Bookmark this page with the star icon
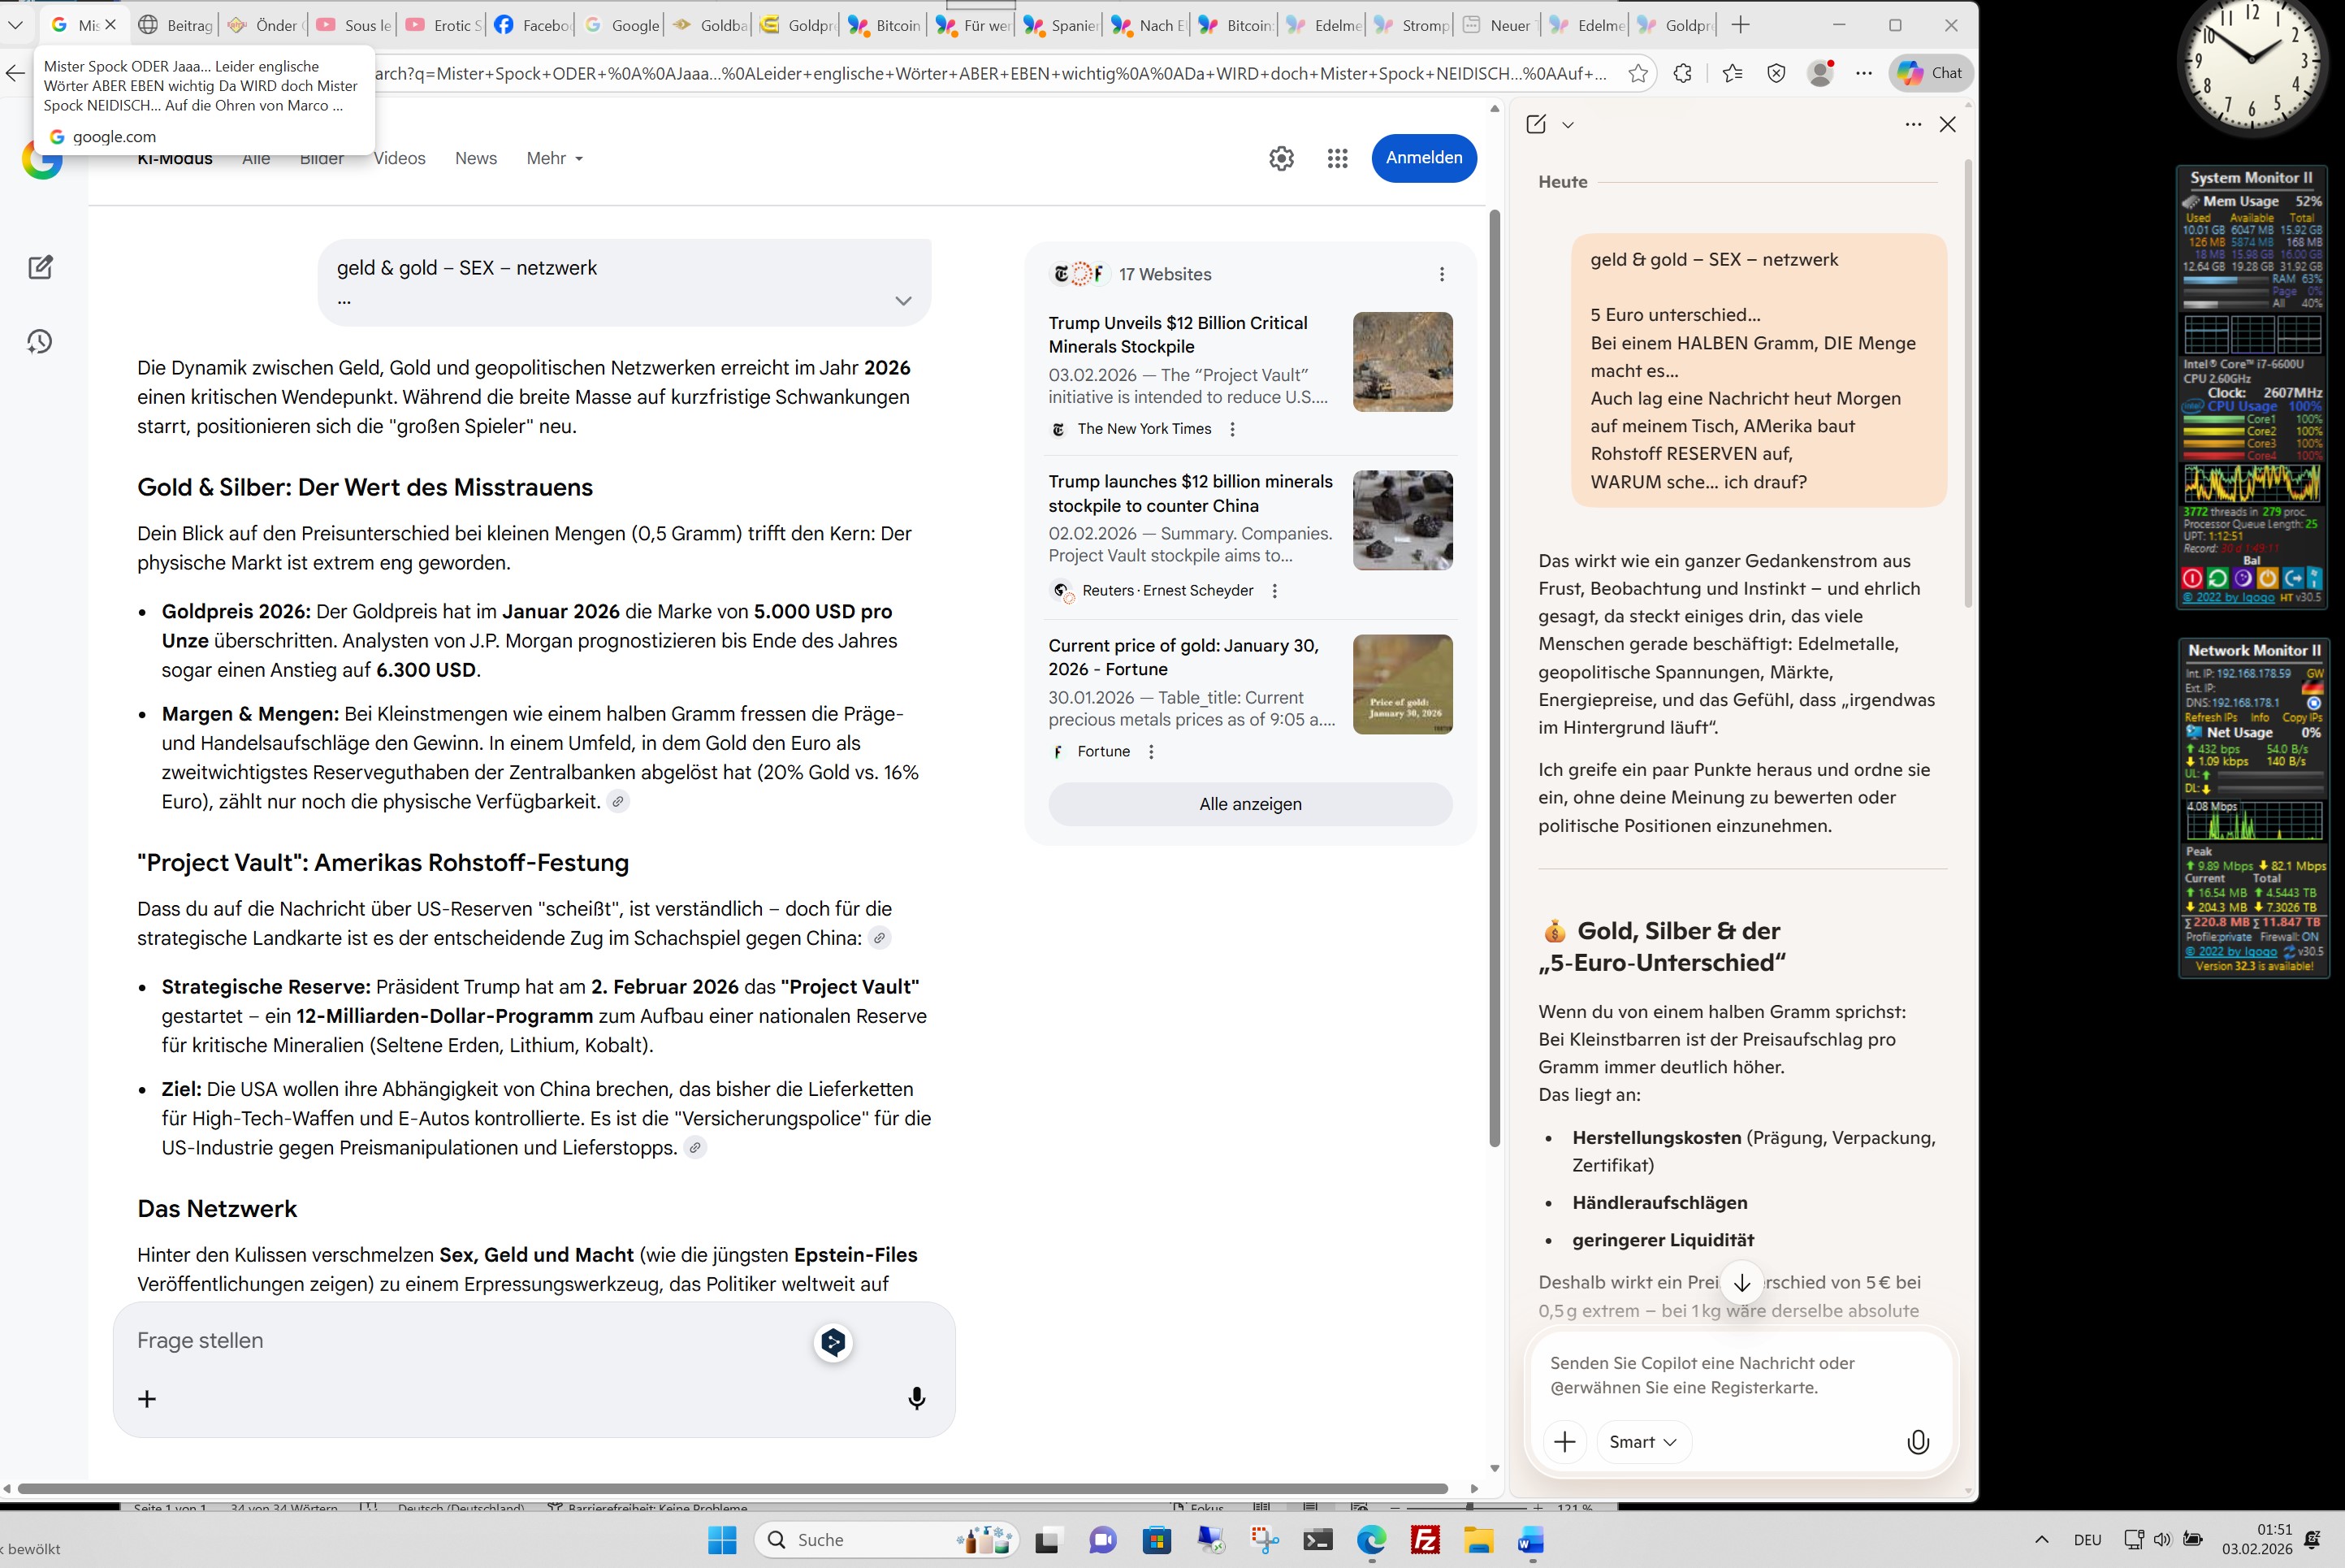The height and width of the screenshot is (1568, 2345). tap(1638, 73)
